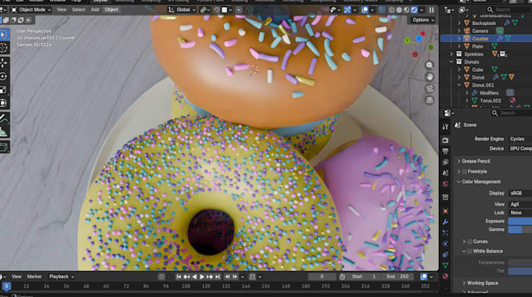
Task: Click the zoom magnifier viewport icon
Action: coord(430,65)
